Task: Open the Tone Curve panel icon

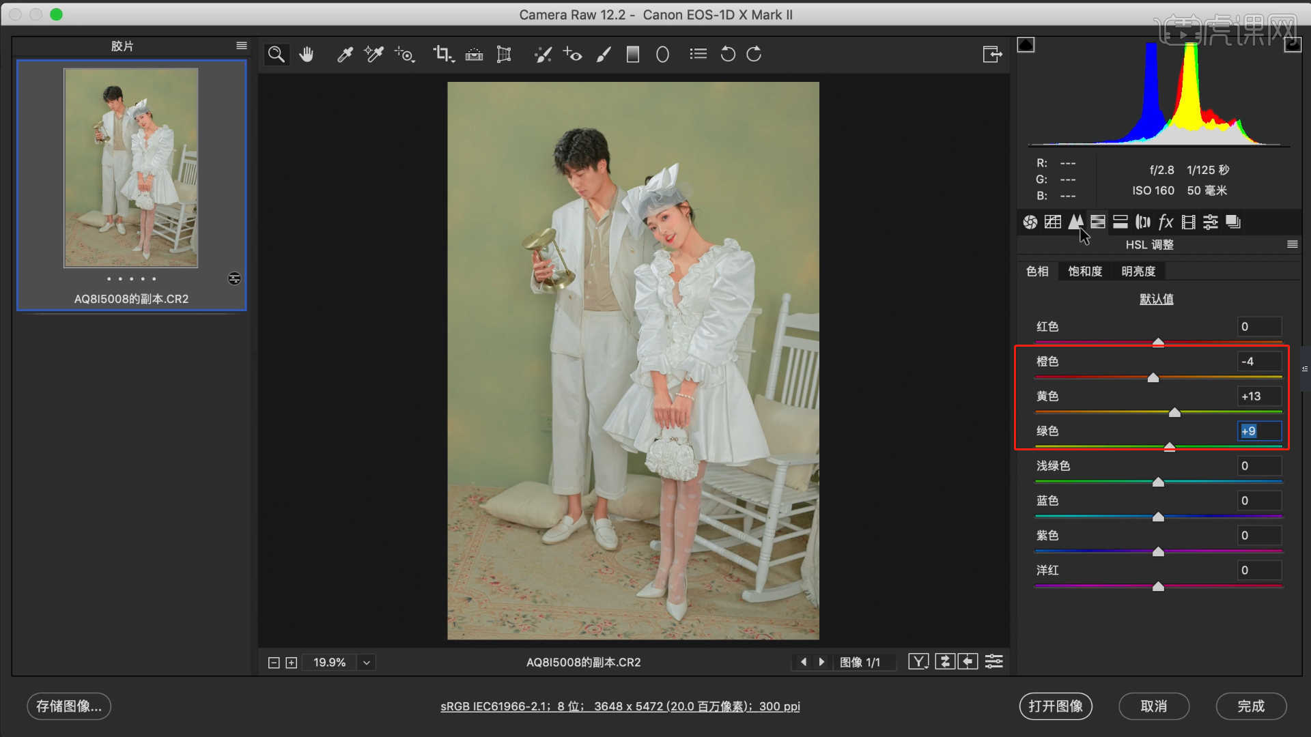Action: pos(1053,222)
